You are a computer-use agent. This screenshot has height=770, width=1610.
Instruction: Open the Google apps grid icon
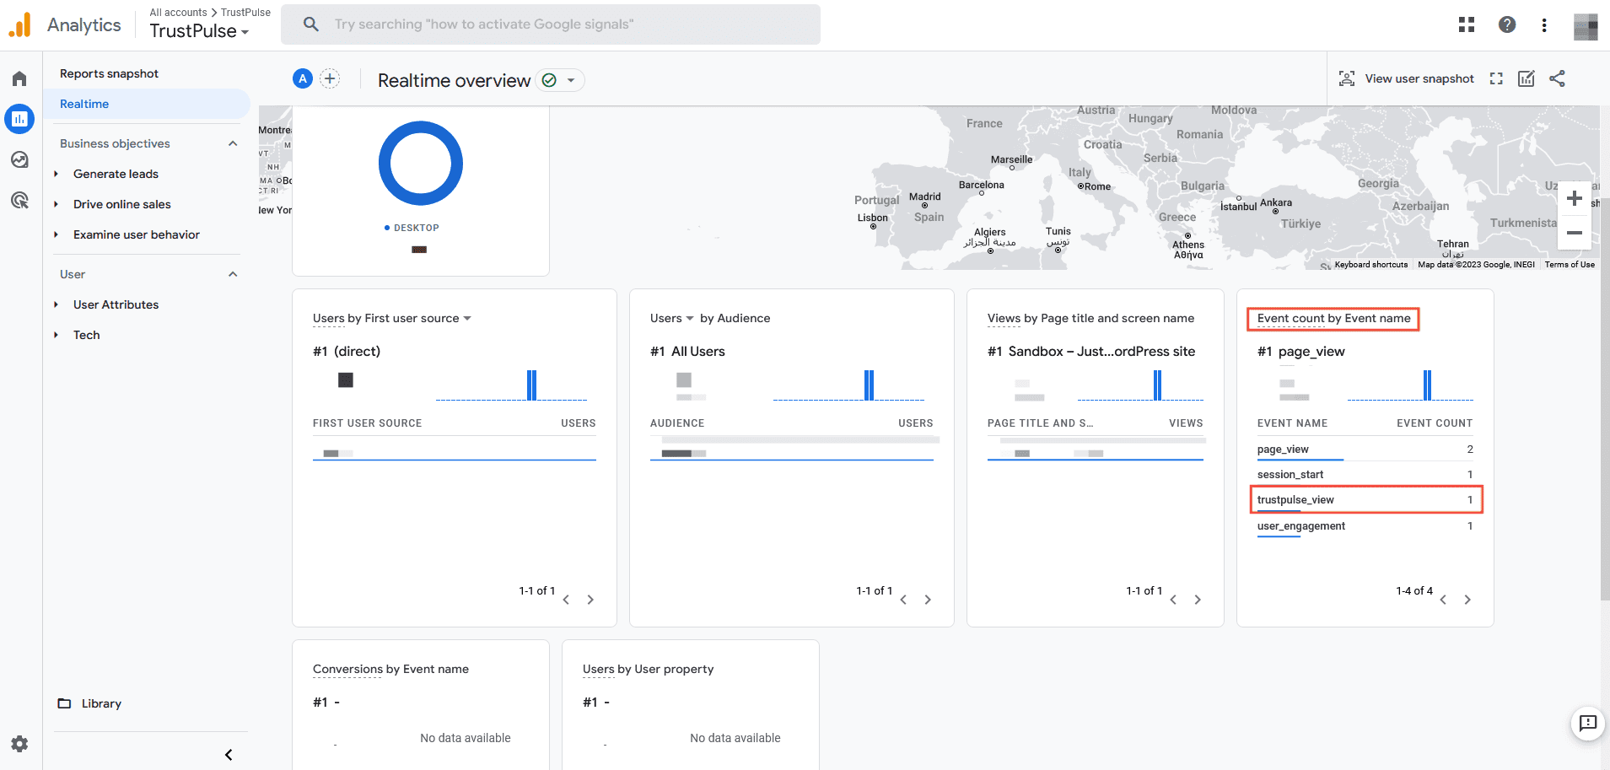click(x=1467, y=24)
